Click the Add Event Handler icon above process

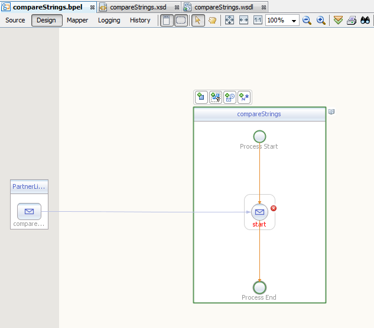230,97
